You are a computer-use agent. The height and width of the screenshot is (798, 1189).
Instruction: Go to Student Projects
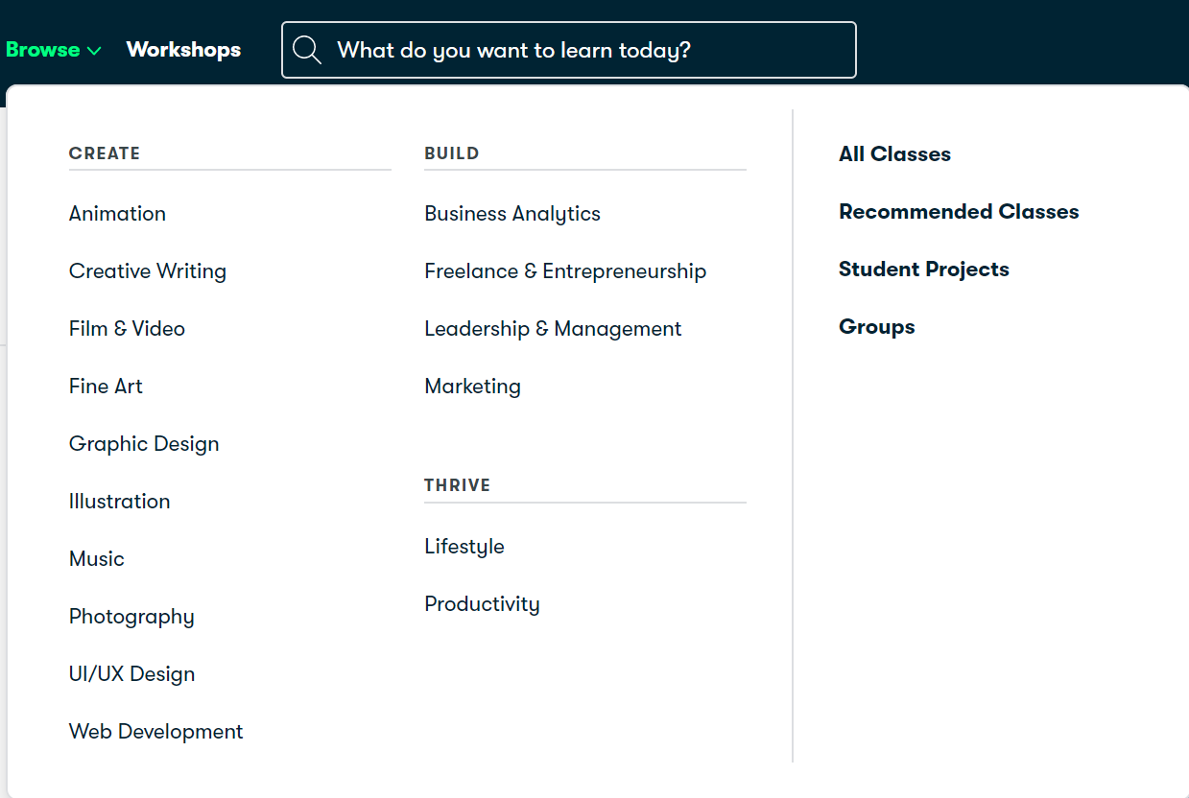(x=923, y=270)
